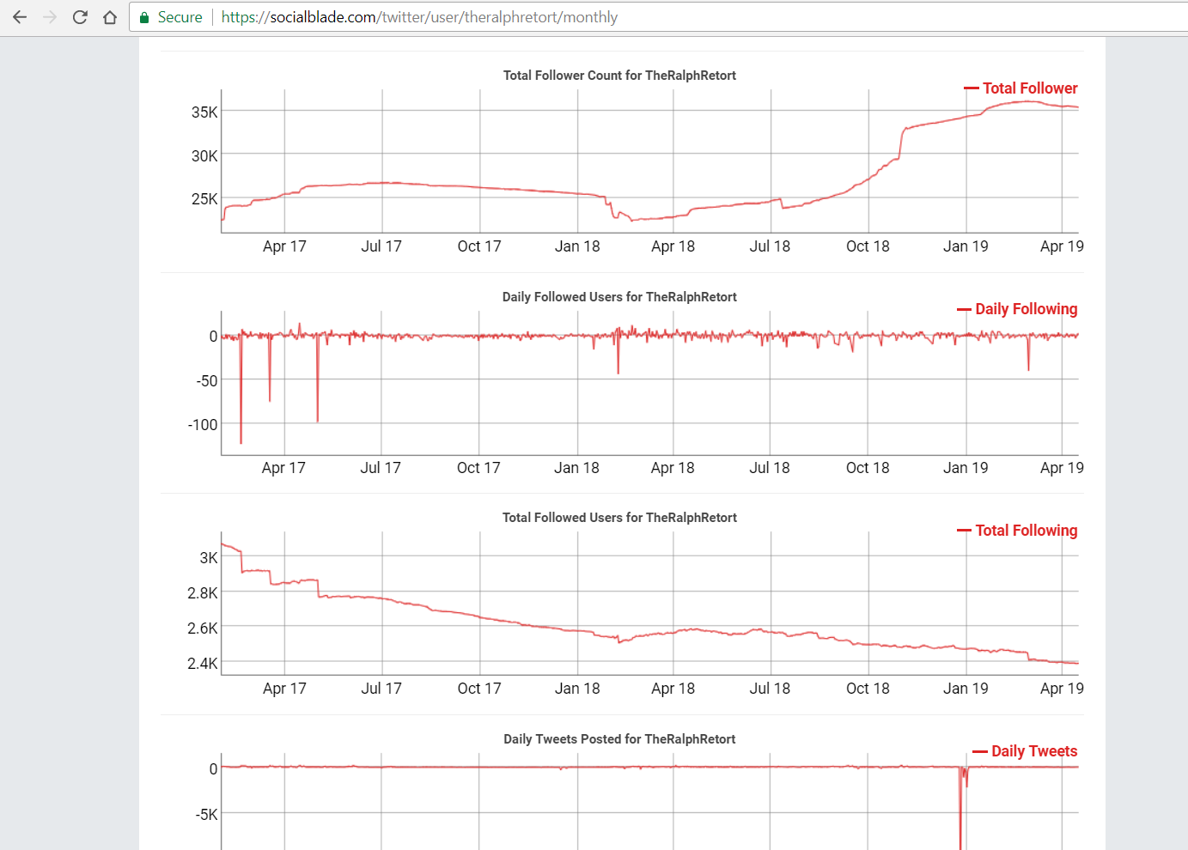The height and width of the screenshot is (850, 1188).
Task: Click Jan 19 label under Total Follower chart
Action: (966, 246)
